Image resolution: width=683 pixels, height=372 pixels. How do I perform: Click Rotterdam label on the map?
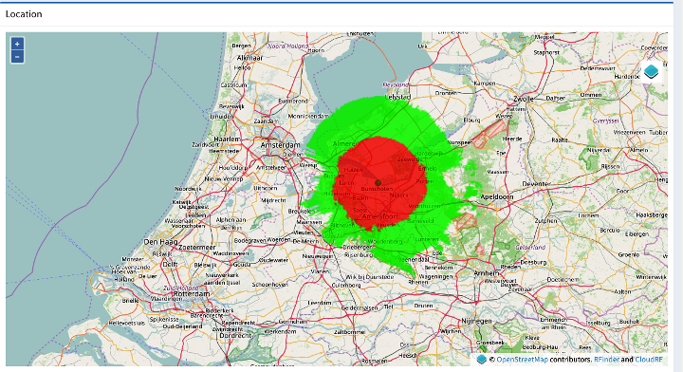point(192,294)
